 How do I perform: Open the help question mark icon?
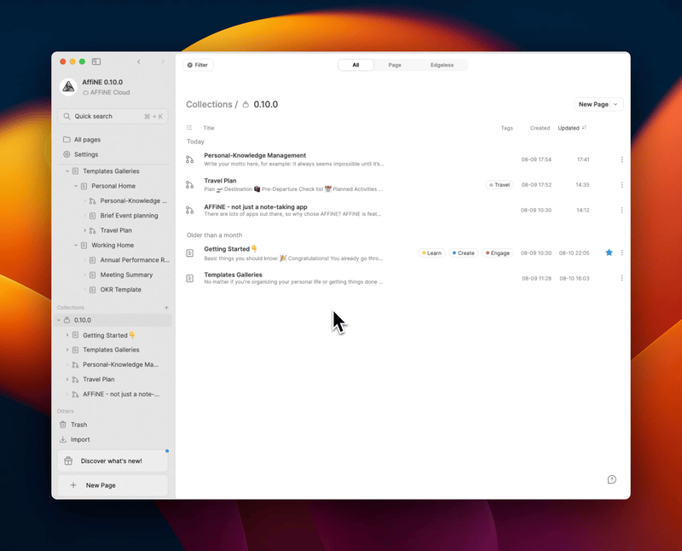[611, 479]
